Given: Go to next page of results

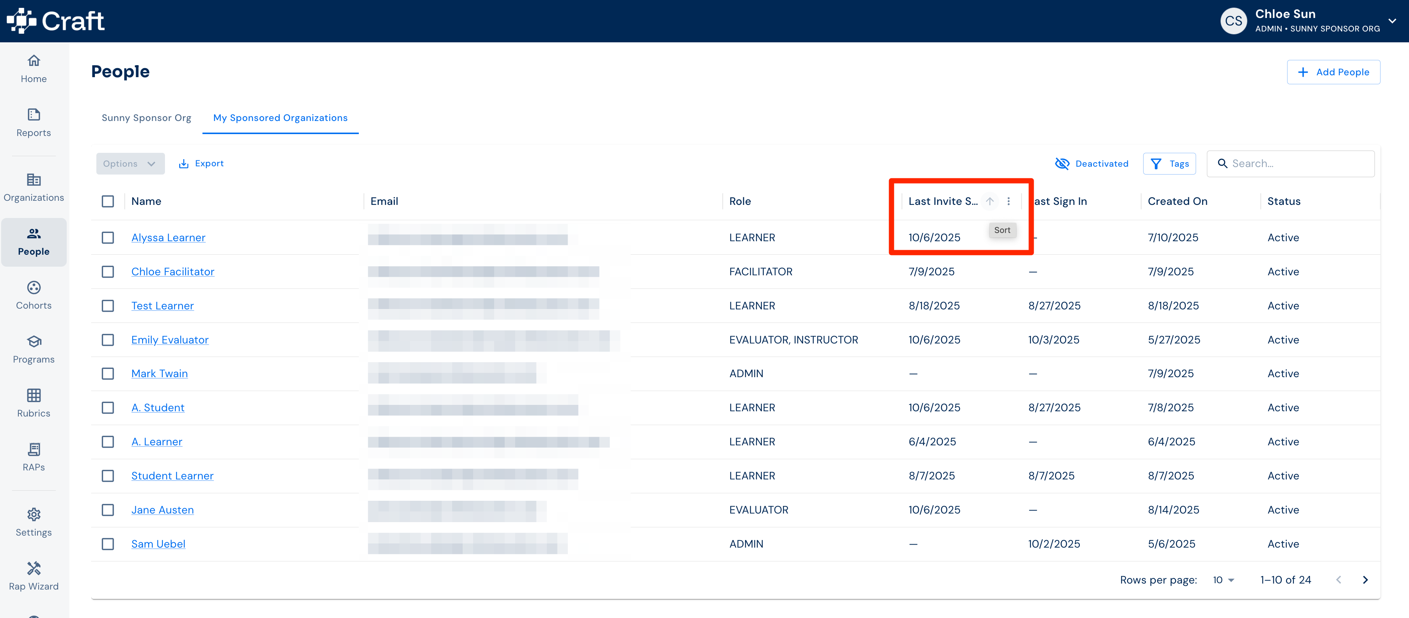Looking at the screenshot, I should (1365, 580).
